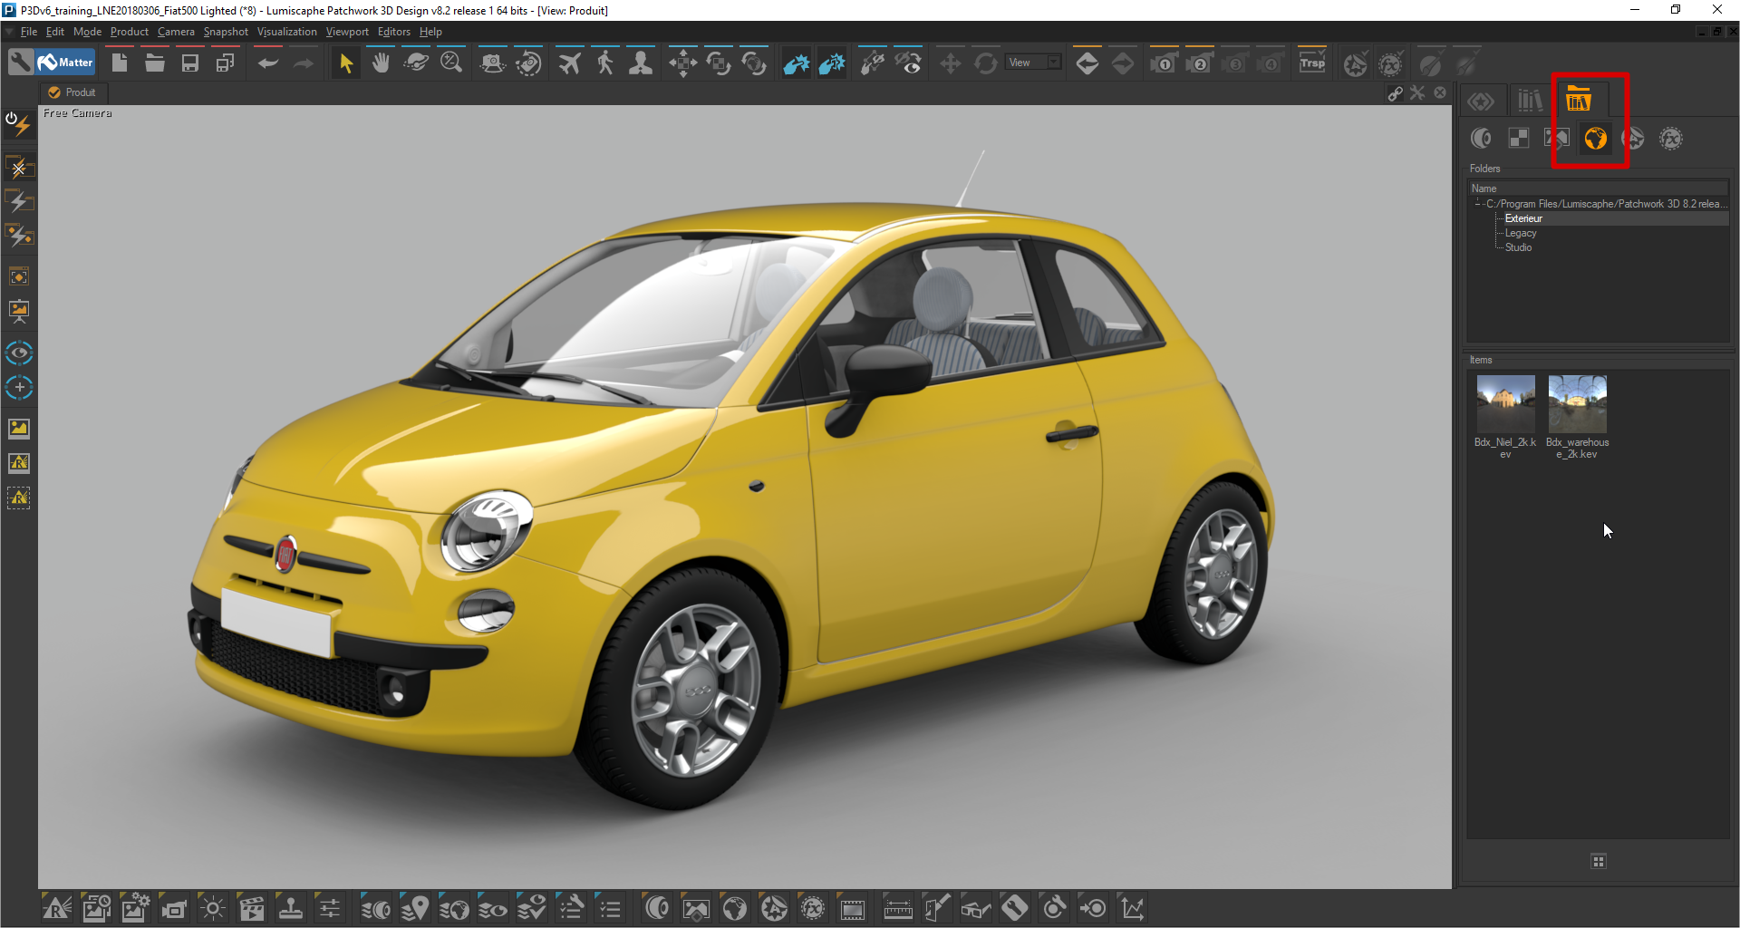Image resolution: width=1740 pixels, height=928 pixels.
Task: Activate the hand pan tool
Action: tap(381, 63)
